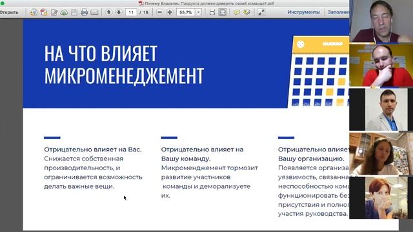The image size is (413, 232).
Task: Zoom out with the minus button
Action: coord(159,12)
